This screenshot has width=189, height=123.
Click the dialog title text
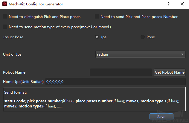[36, 4]
